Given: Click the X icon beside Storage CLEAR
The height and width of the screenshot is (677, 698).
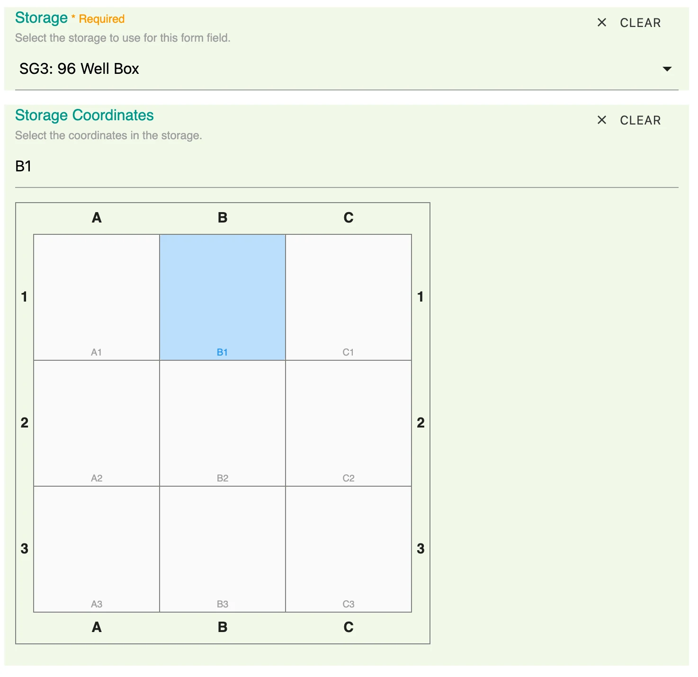Looking at the screenshot, I should pos(601,23).
